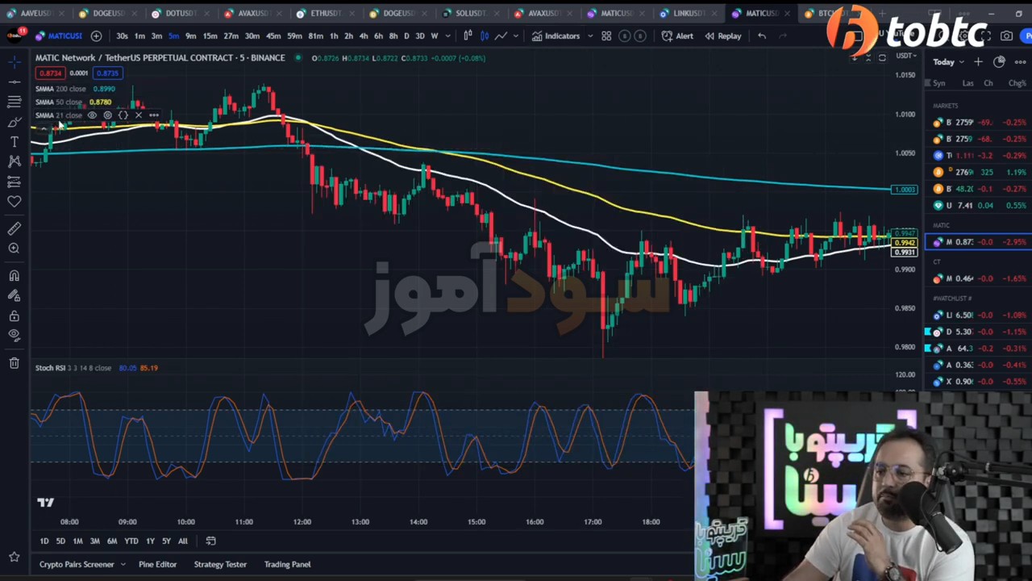1032x581 pixels.
Task: Open the Fibonacci and Gann tools
Action: point(15,102)
